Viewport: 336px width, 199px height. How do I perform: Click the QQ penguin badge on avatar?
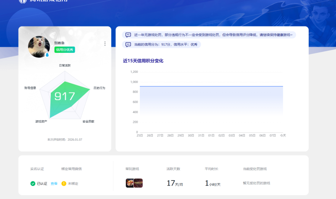pyautogui.click(x=47, y=55)
